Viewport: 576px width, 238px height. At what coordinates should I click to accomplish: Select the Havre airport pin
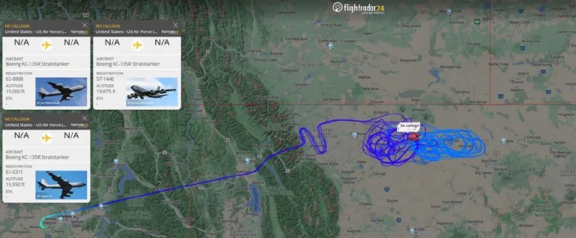click(x=503, y=140)
